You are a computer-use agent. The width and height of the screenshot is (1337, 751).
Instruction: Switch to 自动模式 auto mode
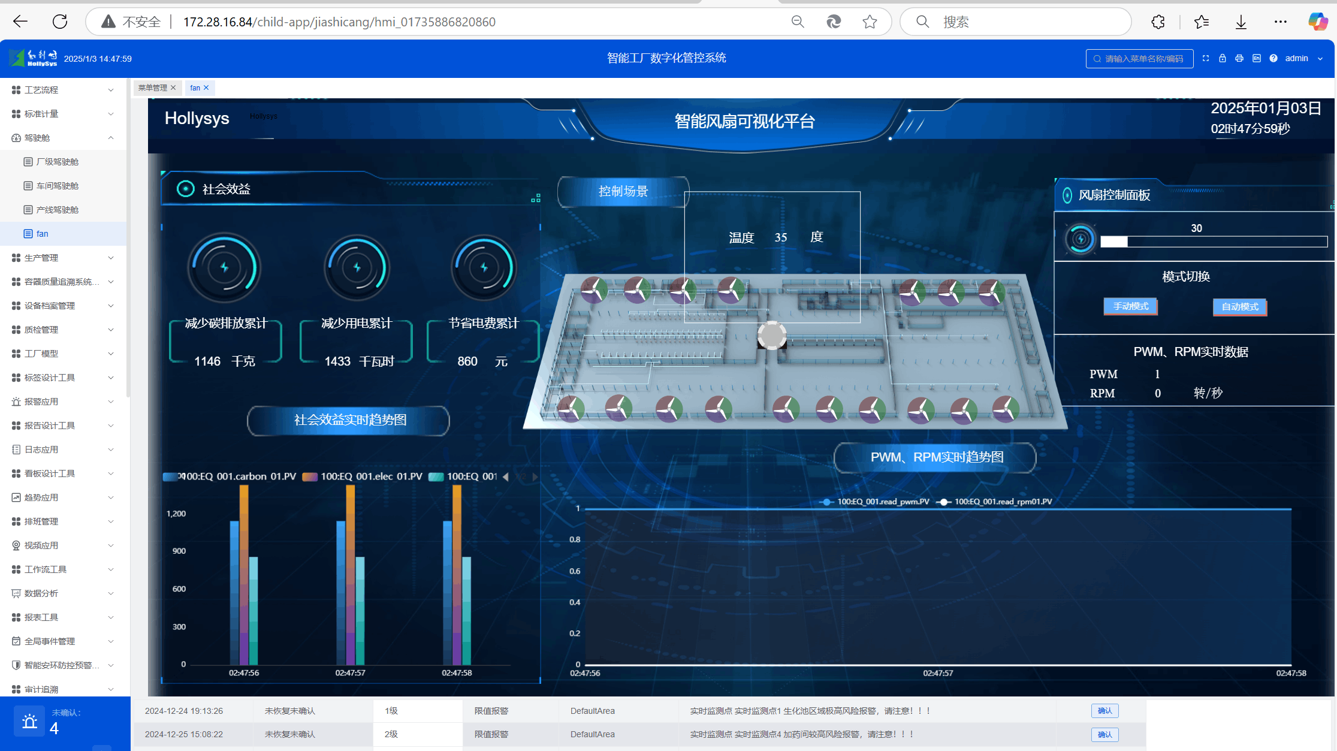click(x=1239, y=307)
